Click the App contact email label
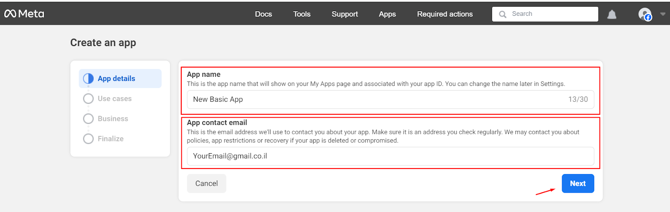The image size is (670, 212). pyautogui.click(x=217, y=123)
